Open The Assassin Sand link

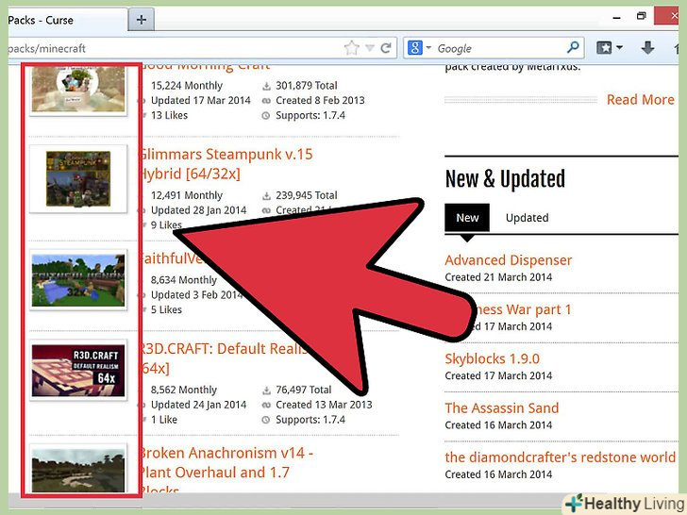point(502,408)
